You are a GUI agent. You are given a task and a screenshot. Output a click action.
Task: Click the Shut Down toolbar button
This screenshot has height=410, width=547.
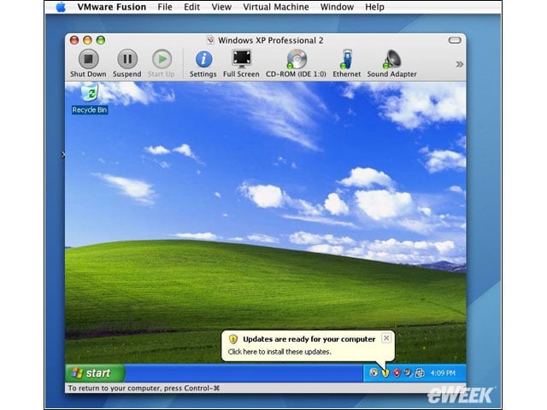(x=88, y=63)
